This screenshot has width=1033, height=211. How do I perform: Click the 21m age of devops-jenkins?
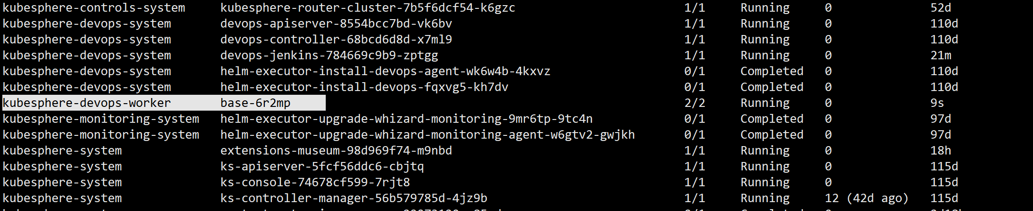click(941, 56)
